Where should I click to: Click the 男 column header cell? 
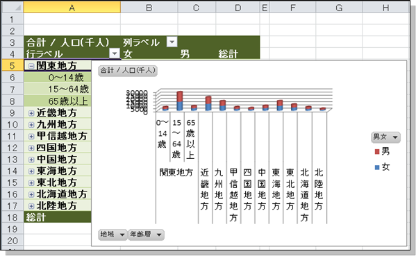click(197, 54)
